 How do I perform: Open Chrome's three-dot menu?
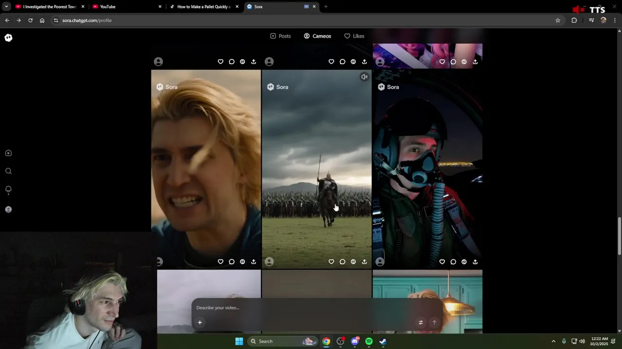point(615,20)
